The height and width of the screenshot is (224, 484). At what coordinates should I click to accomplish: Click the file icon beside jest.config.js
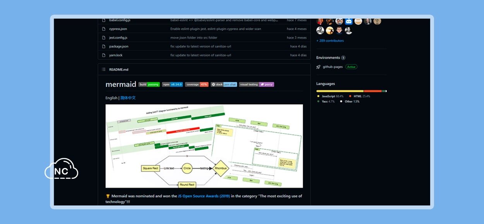tap(104, 37)
